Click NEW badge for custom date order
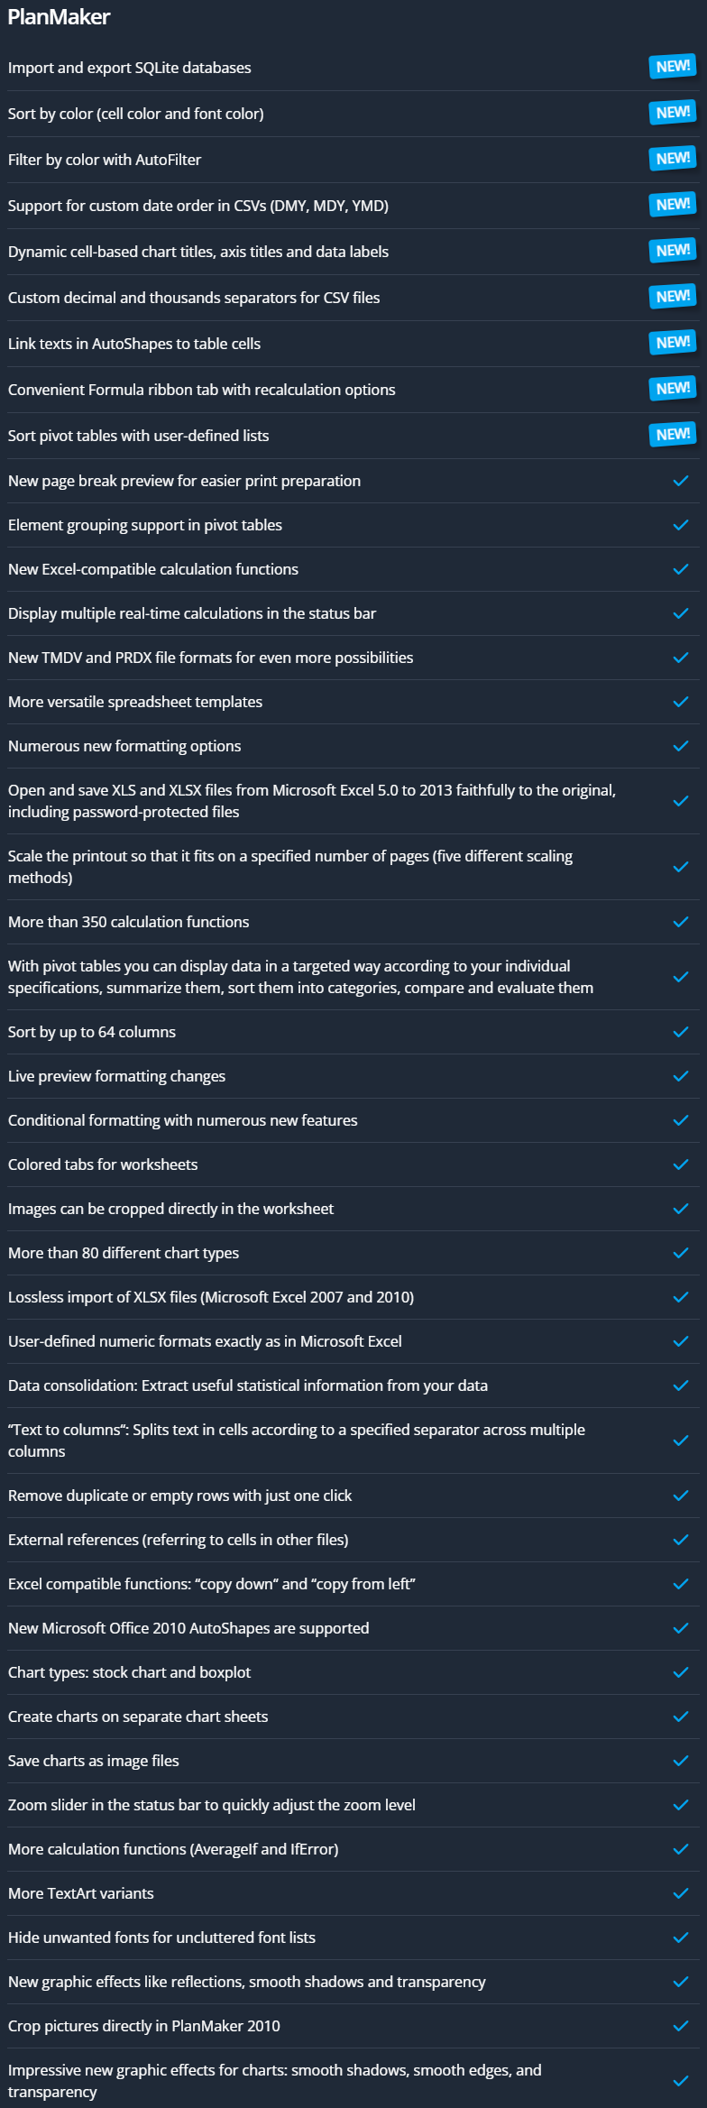 point(673,205)
